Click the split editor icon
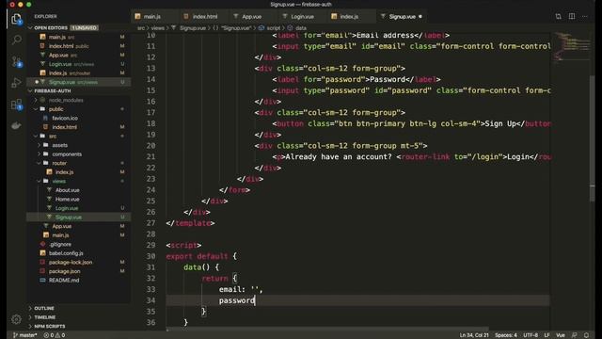The image size is (602, 339). tap(572, 17)
